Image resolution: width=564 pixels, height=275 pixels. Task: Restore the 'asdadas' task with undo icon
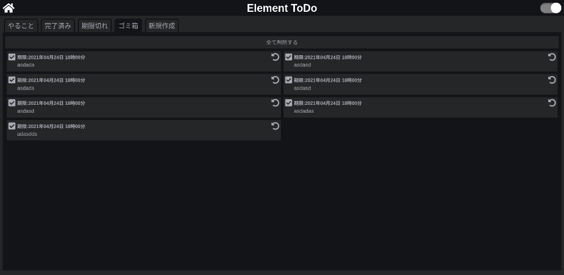552,103
